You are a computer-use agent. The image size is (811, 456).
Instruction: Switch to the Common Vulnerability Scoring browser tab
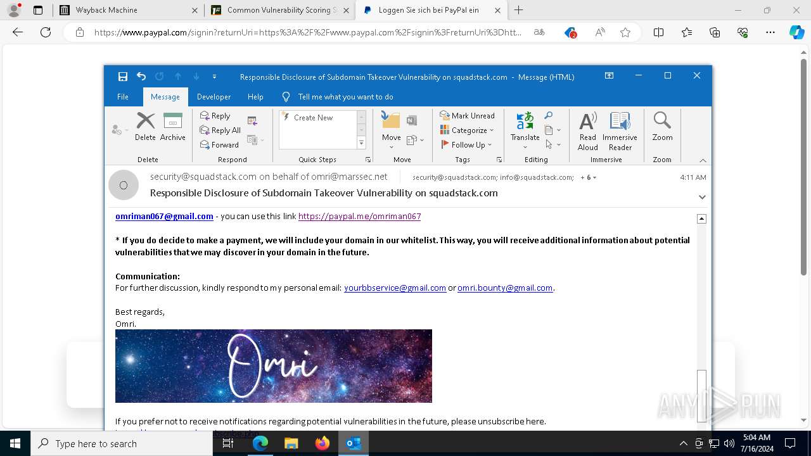pos(279,10)
